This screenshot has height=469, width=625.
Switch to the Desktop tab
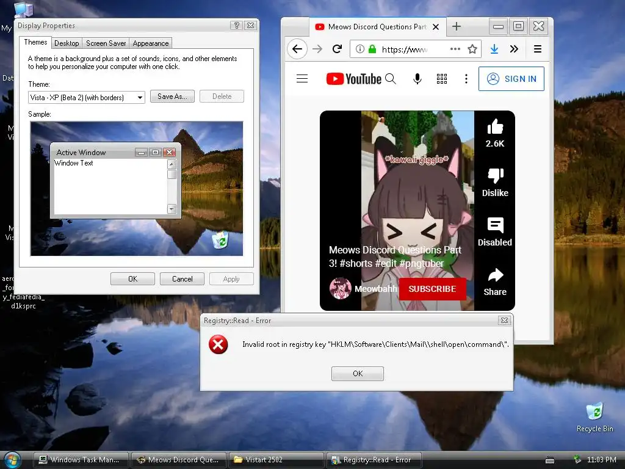pos(67,43)
